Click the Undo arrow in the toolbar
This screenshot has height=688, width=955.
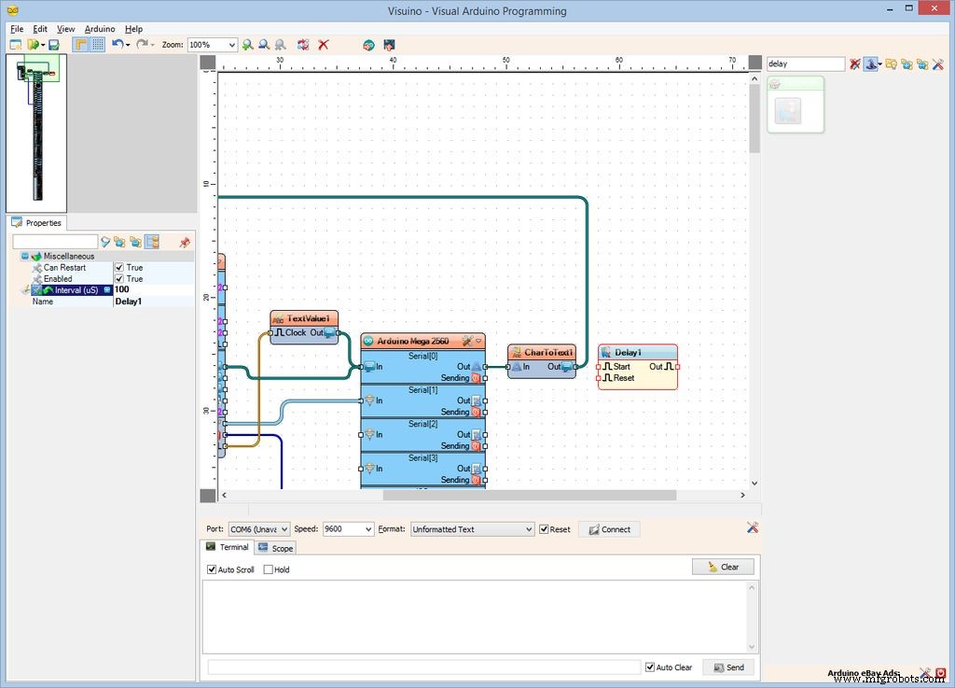(x=118, y=45)
